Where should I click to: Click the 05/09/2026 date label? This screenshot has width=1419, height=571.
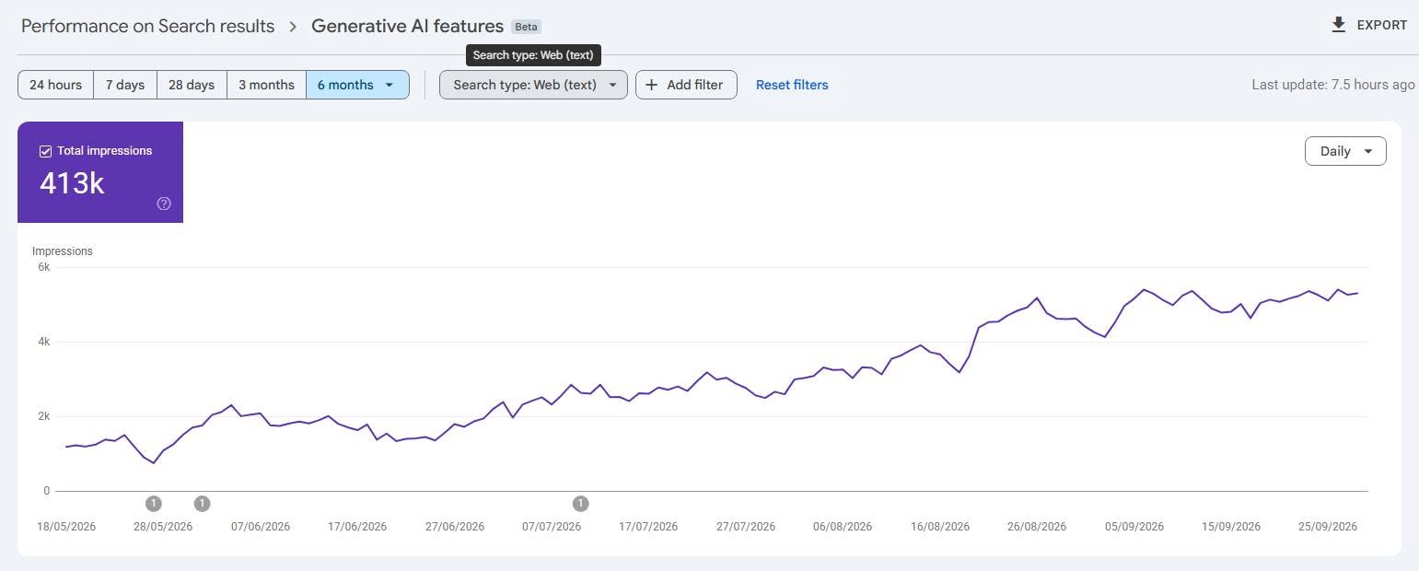coord(1134,527)
